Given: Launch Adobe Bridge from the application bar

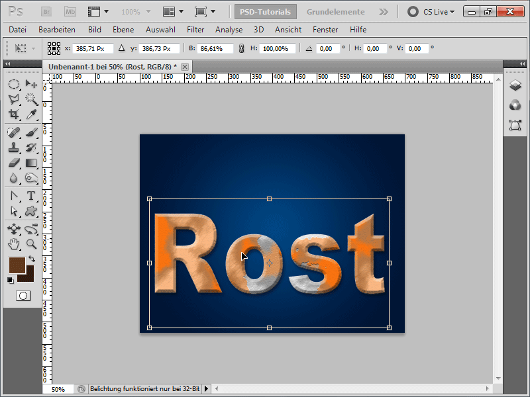Looking at the screenshot, I should pos(46,12).
